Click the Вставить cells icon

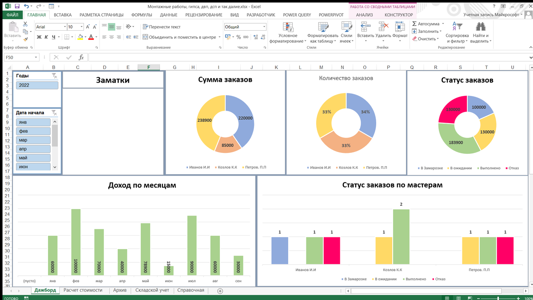(x=366, y=27)
